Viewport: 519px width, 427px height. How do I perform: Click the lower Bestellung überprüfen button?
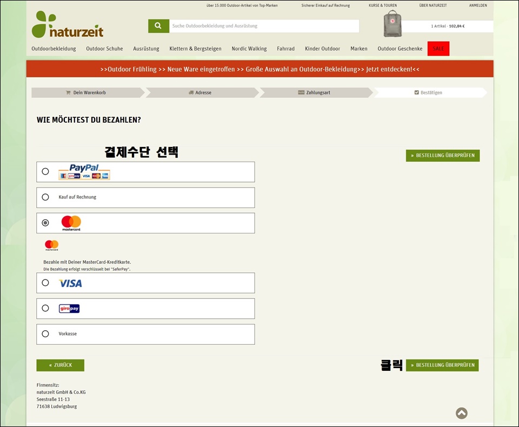point(442,365)
